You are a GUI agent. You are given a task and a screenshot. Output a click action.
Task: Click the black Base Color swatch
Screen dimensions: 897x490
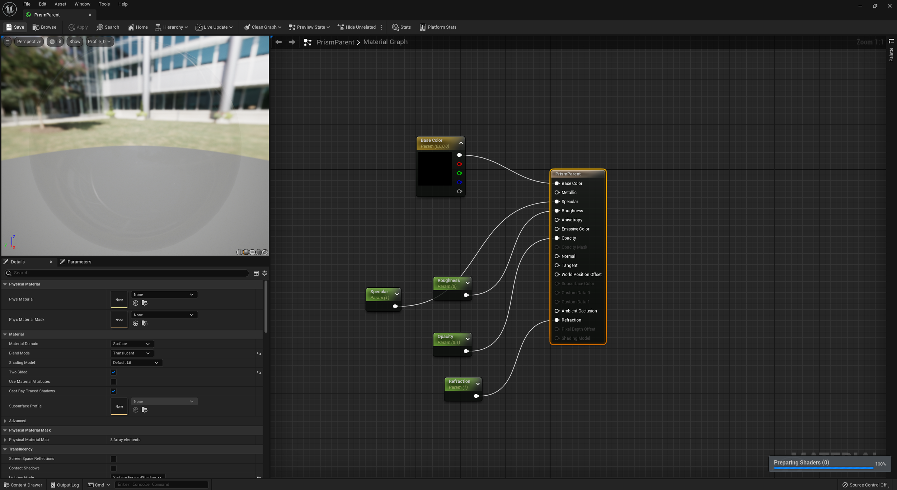point(435,169)
